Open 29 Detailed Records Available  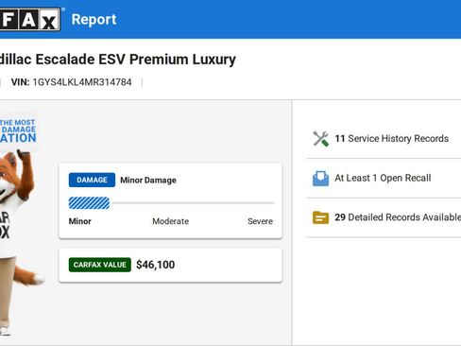(x=398, y=217)
